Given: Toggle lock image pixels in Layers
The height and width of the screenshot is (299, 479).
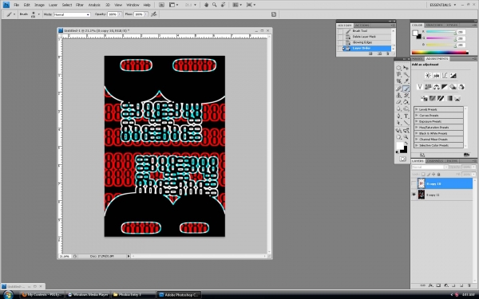Looking at the screenshot, I should pos(429,174).
